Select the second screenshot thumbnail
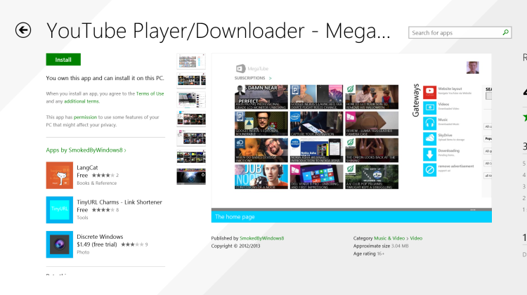527x295 pixels. [191, 80]
